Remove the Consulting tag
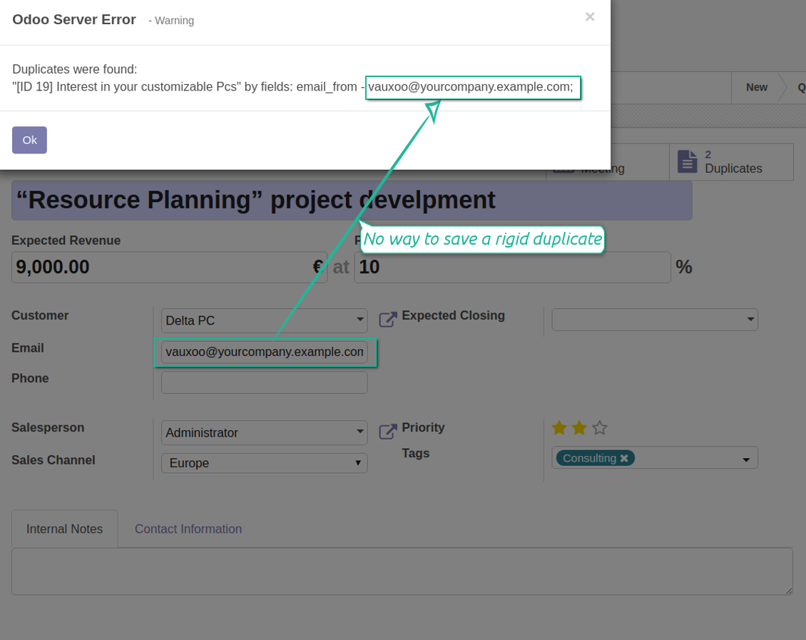This screenshot has width=806, height=640. [624, 458]
